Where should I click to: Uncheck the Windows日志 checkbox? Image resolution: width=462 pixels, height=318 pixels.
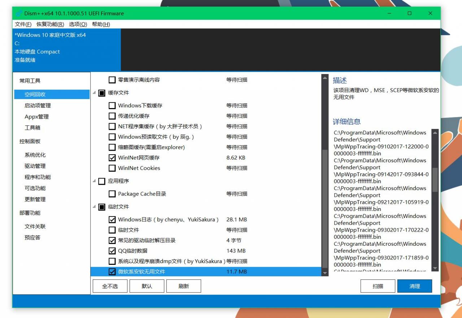112,220
